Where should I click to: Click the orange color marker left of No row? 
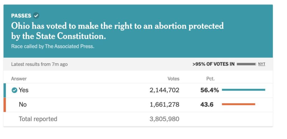pos(4,105)
